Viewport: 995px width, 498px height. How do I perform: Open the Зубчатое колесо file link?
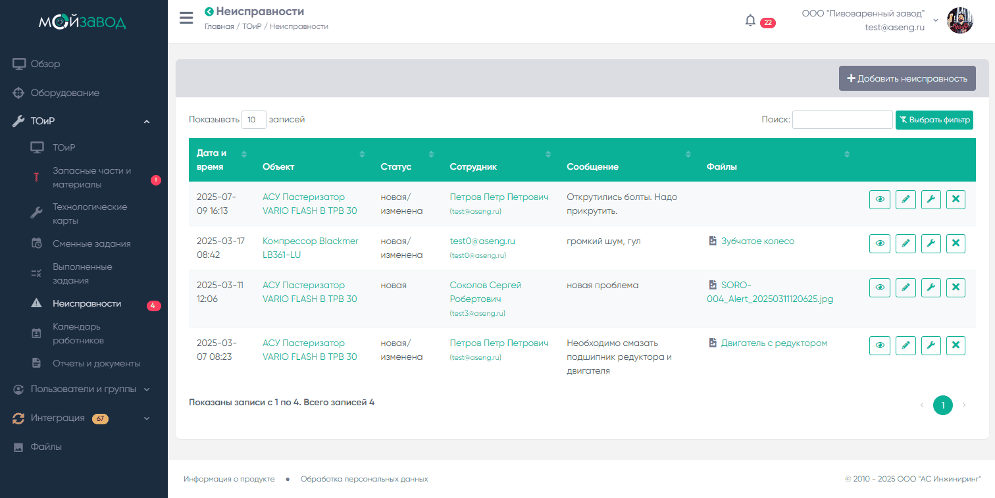click(757, 241)
